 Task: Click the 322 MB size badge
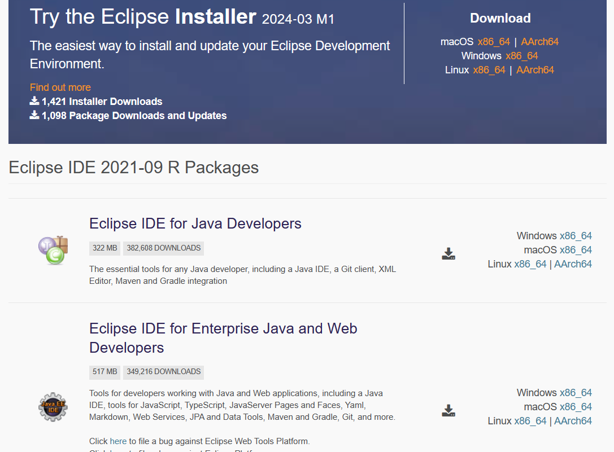pos(104,248)
